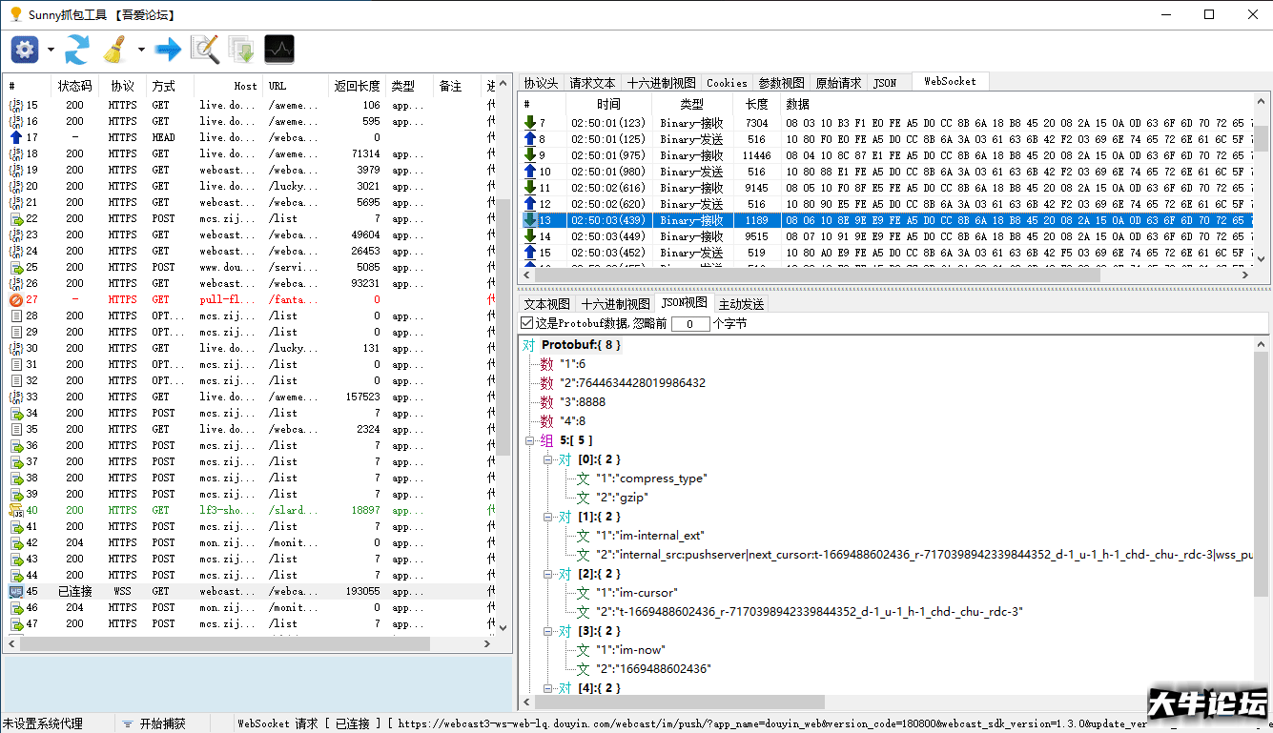Screen dimensions: 1273x733
Task: Click the blue right-arrow toolbar icon
Action: pyautogui.click(x=168, y=50)
